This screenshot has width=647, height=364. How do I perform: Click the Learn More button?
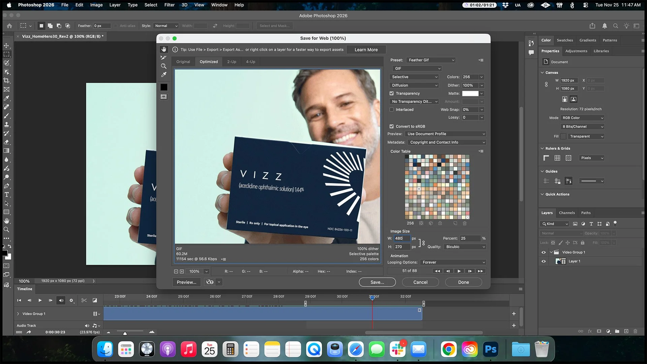pos(366,50)
